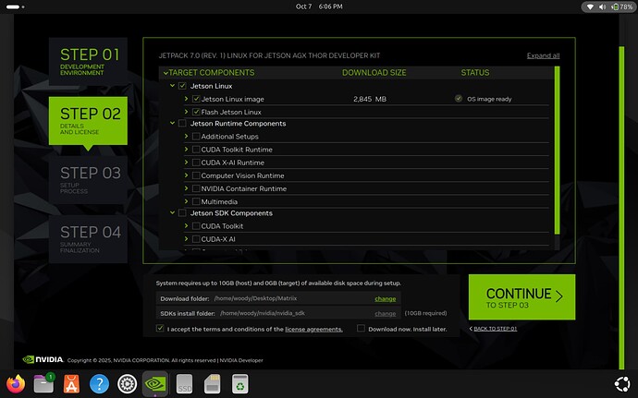Open the Settings gear in dock

127,384
